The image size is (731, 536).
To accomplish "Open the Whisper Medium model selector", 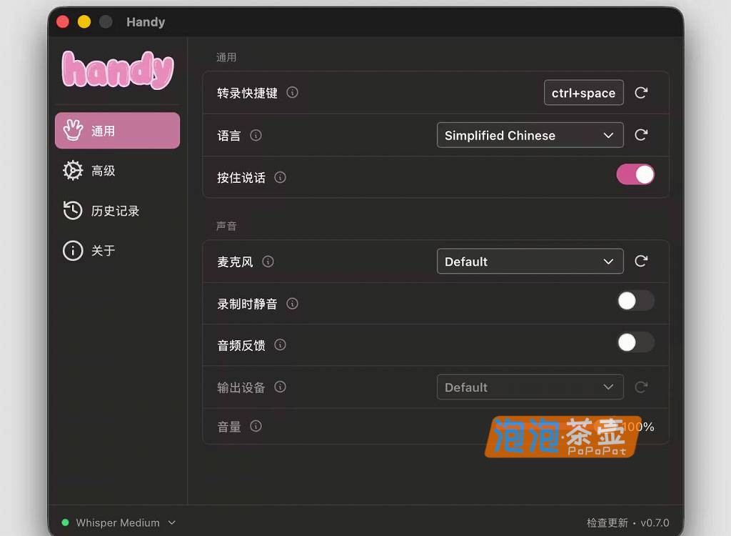I will [x=118, y=522].
